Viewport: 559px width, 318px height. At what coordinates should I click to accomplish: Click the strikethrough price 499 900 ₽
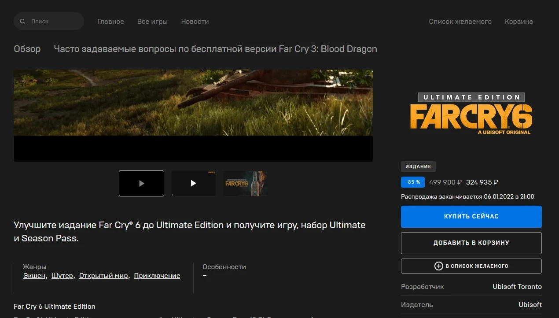click(445, 182)
